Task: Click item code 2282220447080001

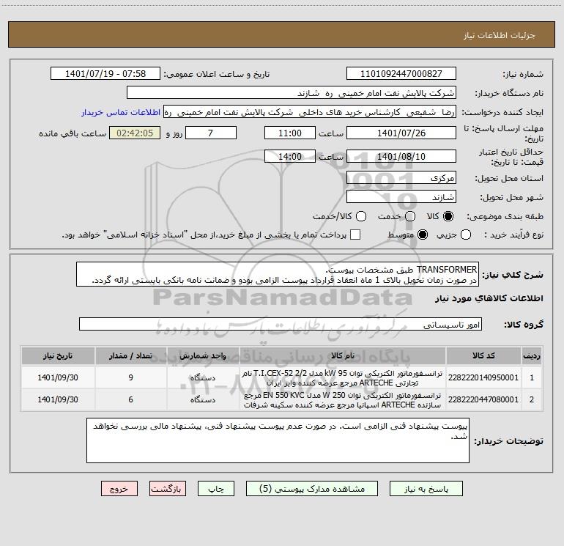Action: (x=483, y=399)
